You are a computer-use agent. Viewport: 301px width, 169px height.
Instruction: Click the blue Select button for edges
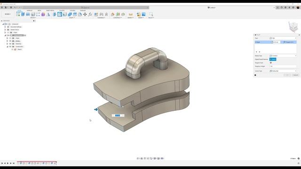click(x=273, y=59)
